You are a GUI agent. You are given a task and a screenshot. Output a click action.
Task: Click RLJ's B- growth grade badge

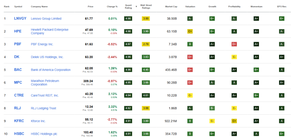[x=212, y=108]
